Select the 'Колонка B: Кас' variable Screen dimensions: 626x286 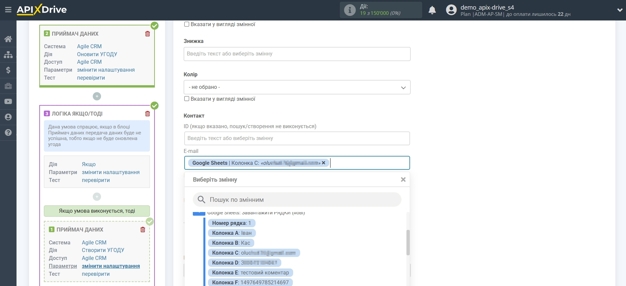[x=231, y=243]
